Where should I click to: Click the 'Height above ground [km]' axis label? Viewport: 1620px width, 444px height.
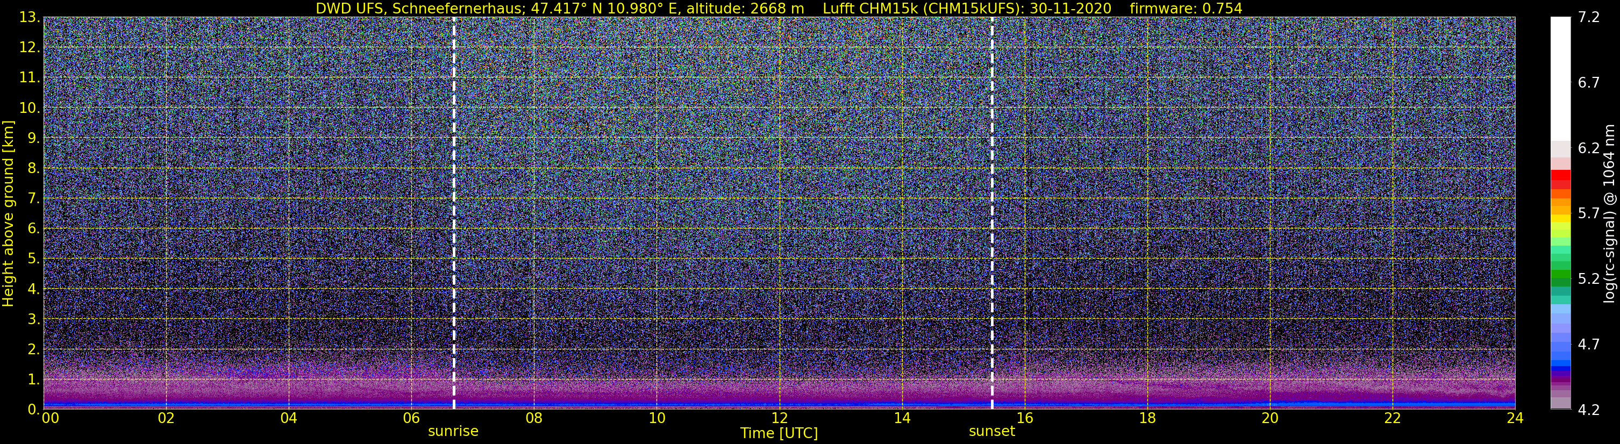pyautogui.click(x=8, y=213)
